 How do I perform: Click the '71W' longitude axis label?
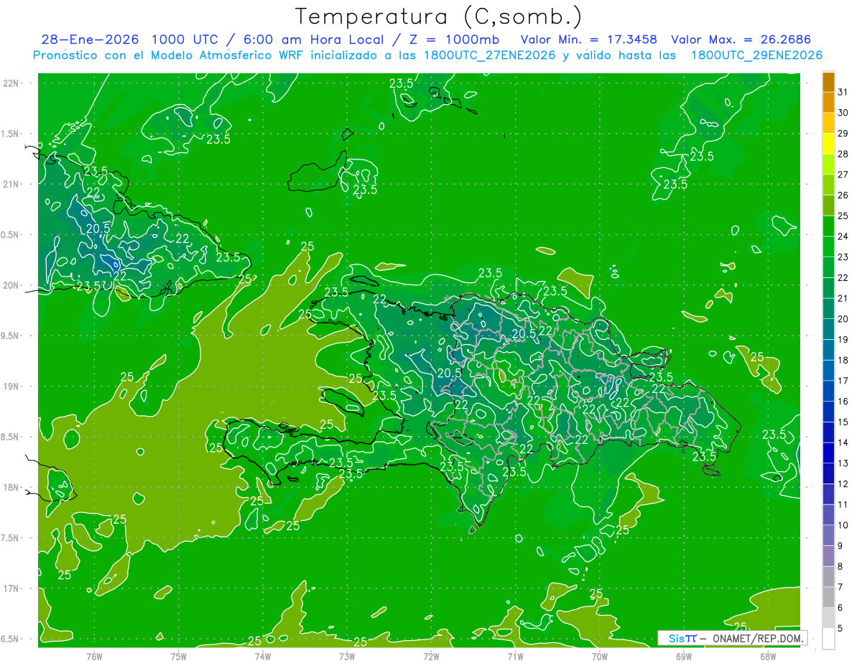515,657
